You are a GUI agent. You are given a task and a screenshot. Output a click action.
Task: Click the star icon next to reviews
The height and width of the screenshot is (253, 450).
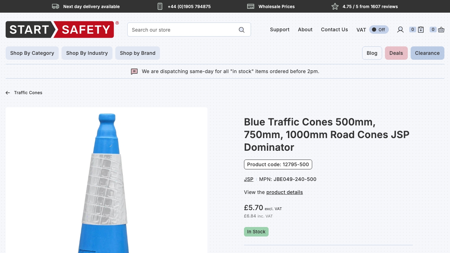335,6
